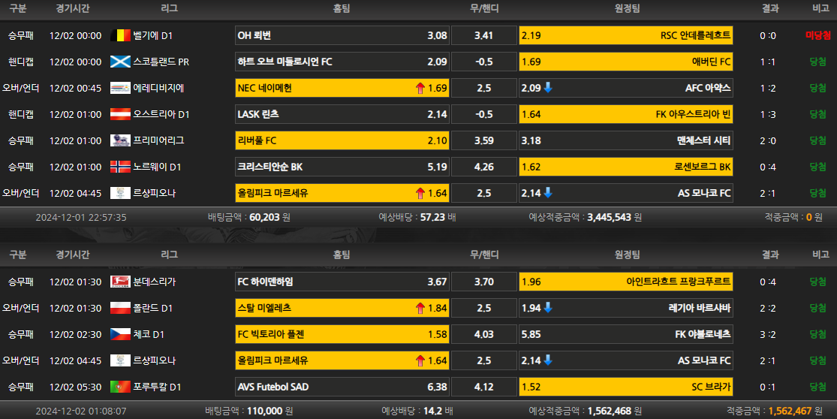The width and height of the screenshot is (837, 419).
Task: Click the 분데스리가 league name
Action: point(155,282)
